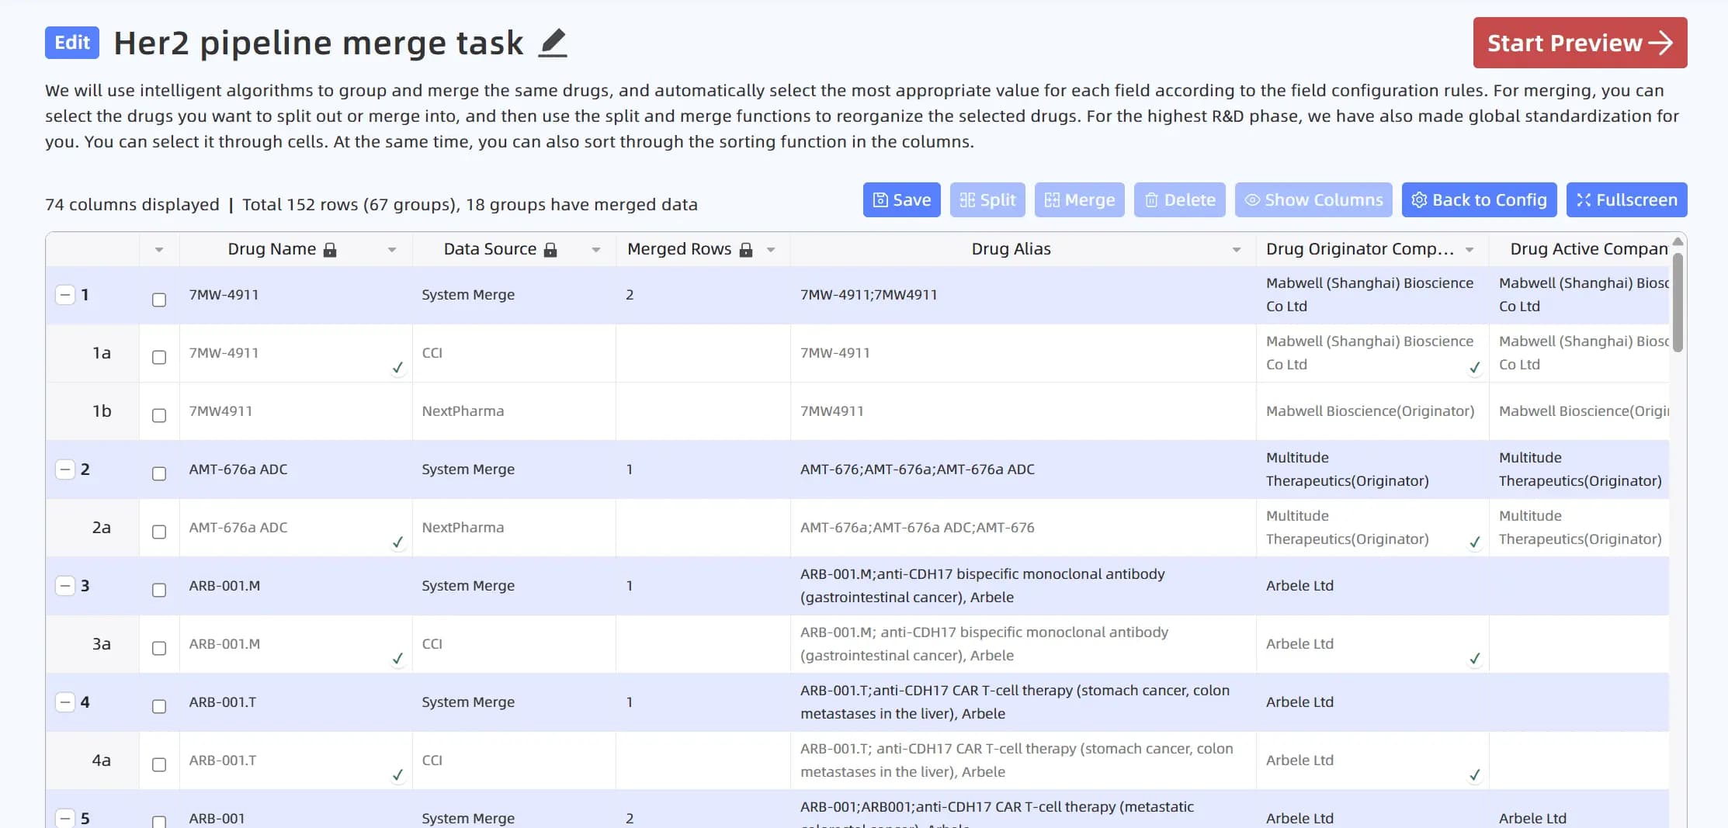Go Back to Config settings
This screenshot has width=1728, height=828.
pyautogui.click(x=1479, y=200)
